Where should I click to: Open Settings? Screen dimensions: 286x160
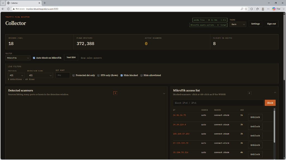pyautogui.click(x=255, y=24)
